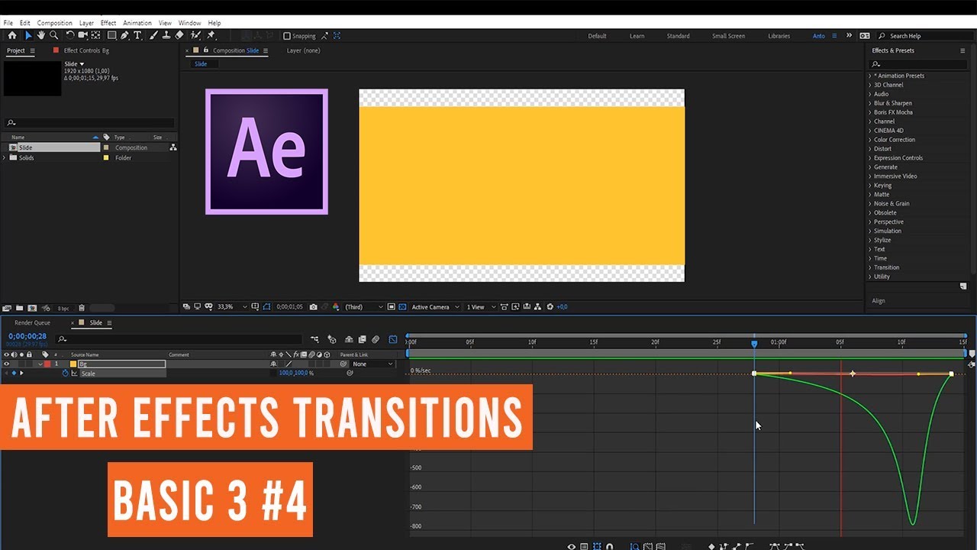The width and height of the screenshot is (977, 550).
Task: Open the Composition menu
Action: point(54,23)
